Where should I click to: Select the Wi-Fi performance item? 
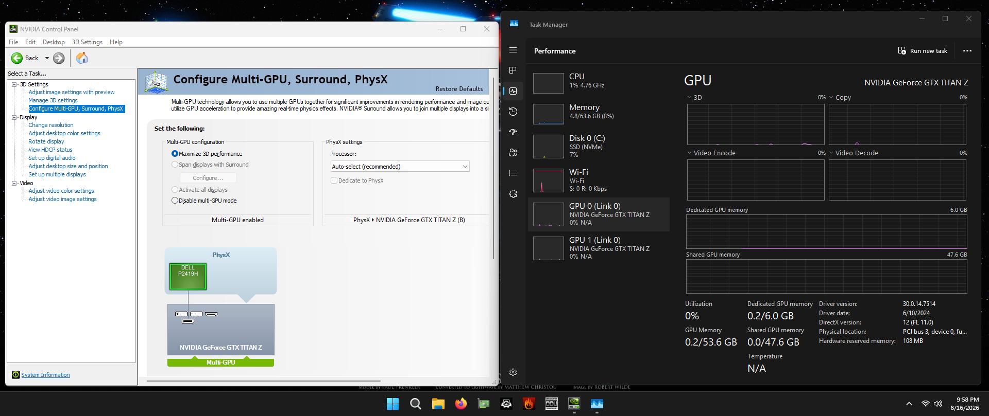[x=599, y=180]
